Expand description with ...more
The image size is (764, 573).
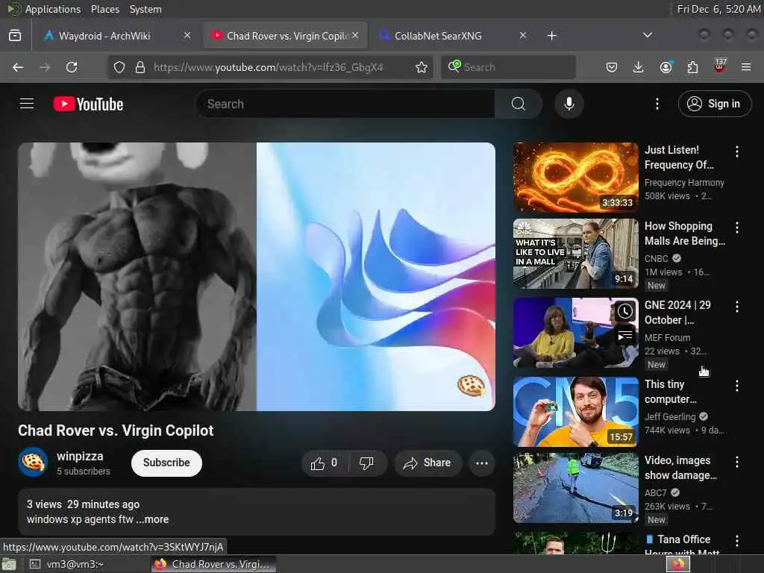[152, 519]
